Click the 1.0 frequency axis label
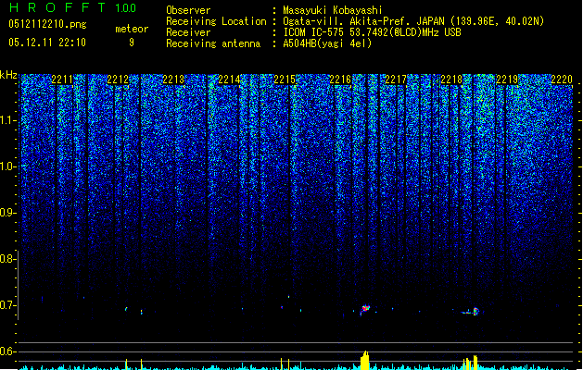 coord(7,166)
